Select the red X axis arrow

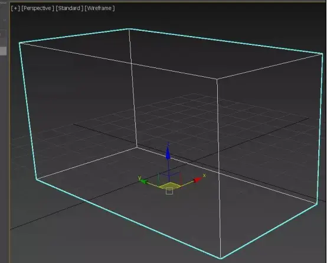click(197, 180)
